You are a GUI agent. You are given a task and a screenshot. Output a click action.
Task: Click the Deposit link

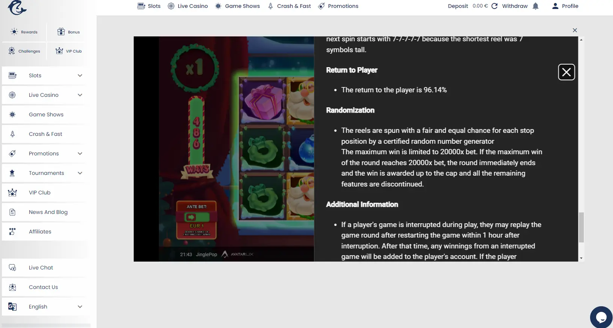click(x=458, y=6)
